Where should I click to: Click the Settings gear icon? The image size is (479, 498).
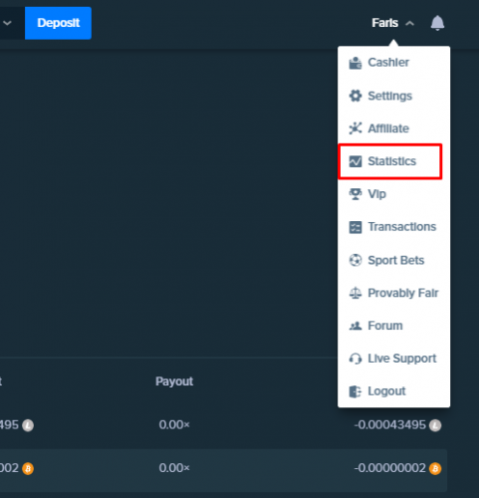point(356,96)
